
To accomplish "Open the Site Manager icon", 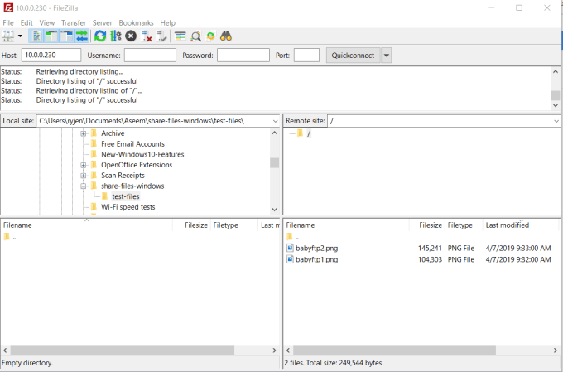I will pos(9,36).
